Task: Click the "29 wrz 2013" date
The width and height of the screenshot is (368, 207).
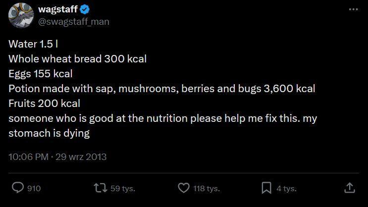Action: (81, 157)
